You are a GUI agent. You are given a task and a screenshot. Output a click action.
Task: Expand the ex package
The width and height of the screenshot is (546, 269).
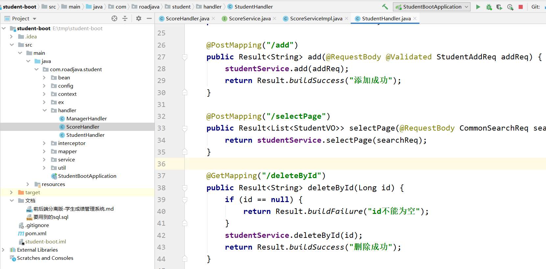tap(44, 102)
